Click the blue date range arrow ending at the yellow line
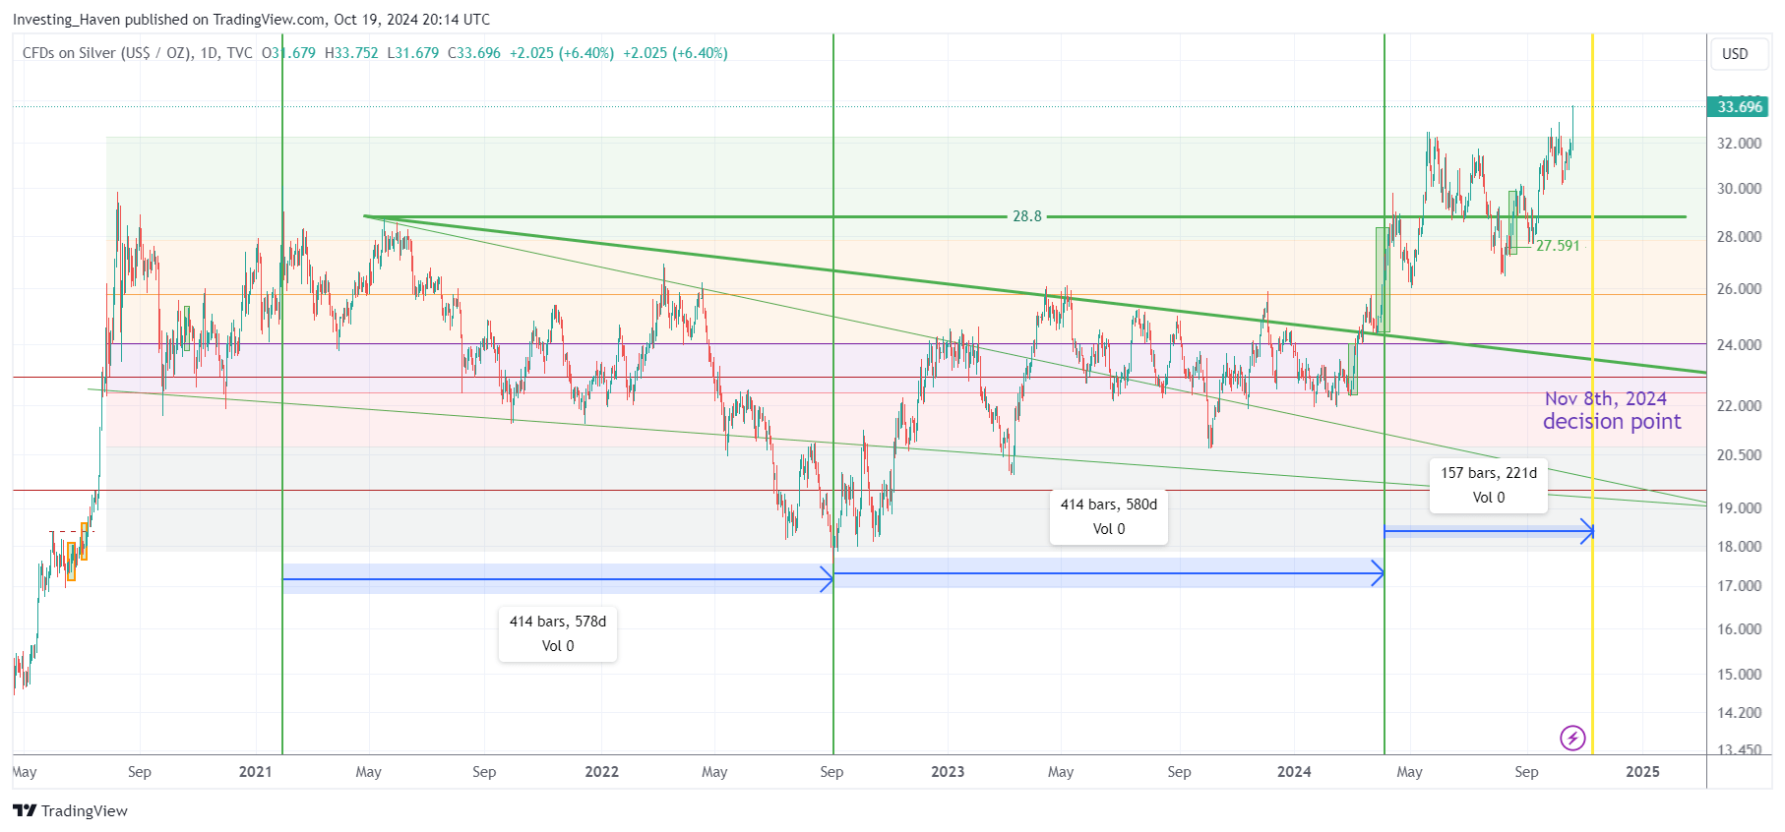 point(1488,532)
